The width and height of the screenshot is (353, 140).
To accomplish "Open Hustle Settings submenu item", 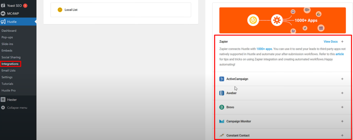I will coord(7,77).
